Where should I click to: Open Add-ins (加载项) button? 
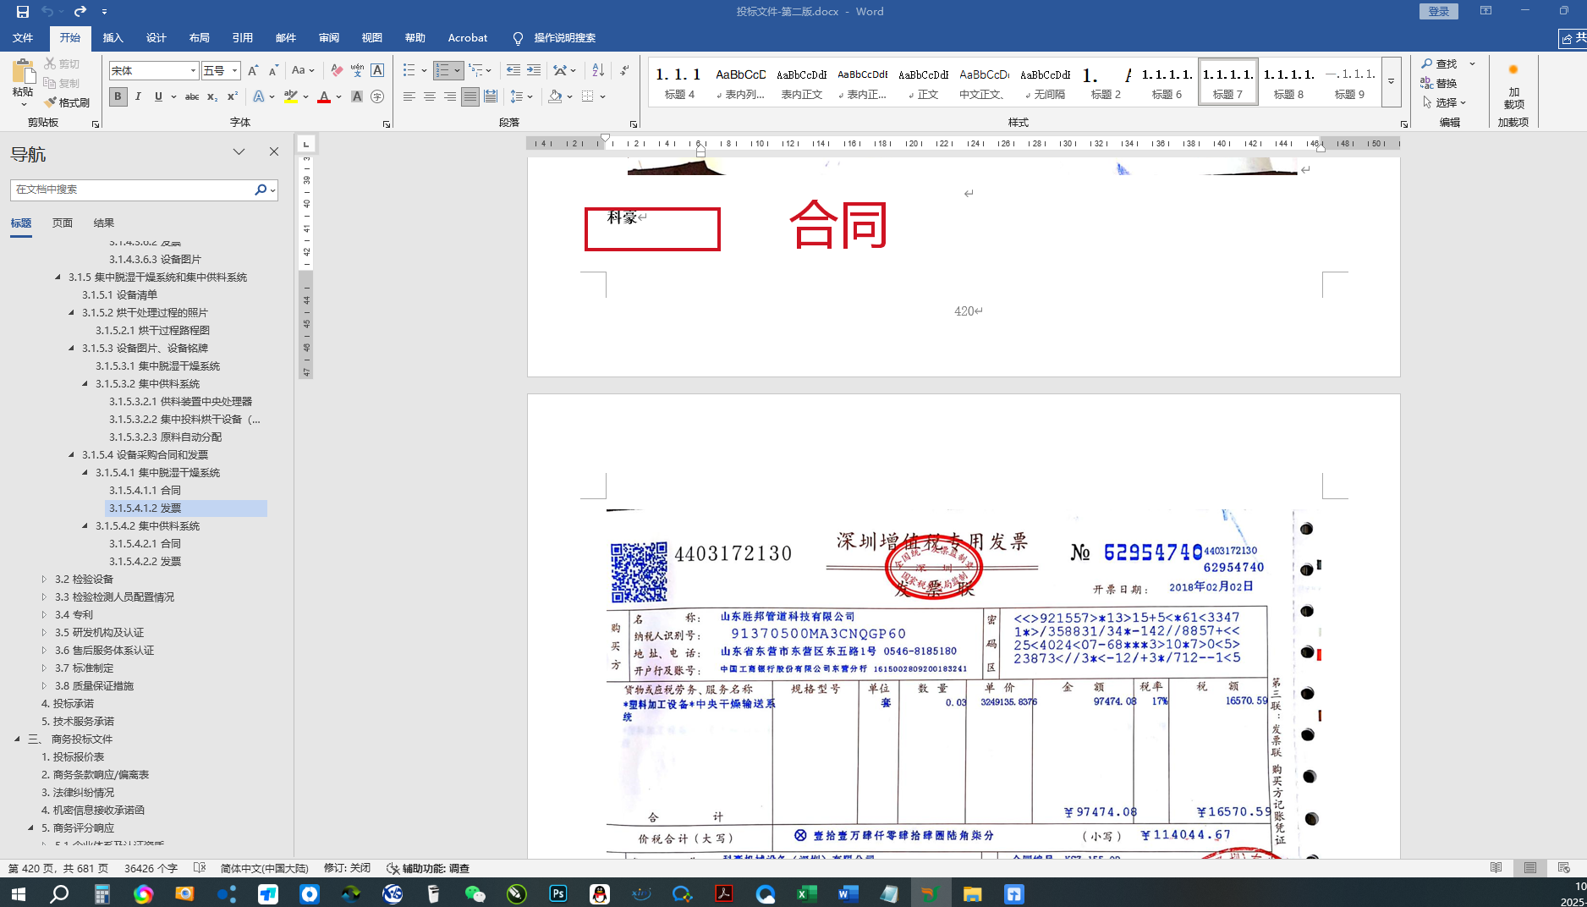(1513, 85)
